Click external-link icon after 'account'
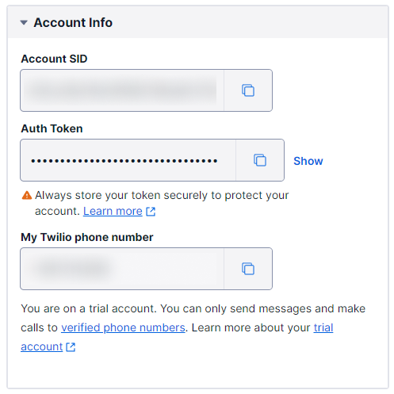 pos(71,347)
